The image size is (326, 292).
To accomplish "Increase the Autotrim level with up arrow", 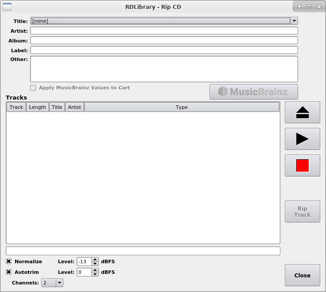I will click(95, 270).
